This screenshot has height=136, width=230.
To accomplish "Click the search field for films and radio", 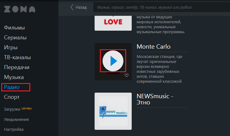I will (x=162, y=7).
